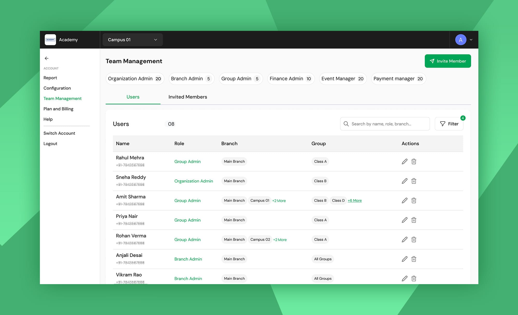This screenshot has width=518, height=315.
Task: Select the Finance Admin role chip
Action: [291, 79]
